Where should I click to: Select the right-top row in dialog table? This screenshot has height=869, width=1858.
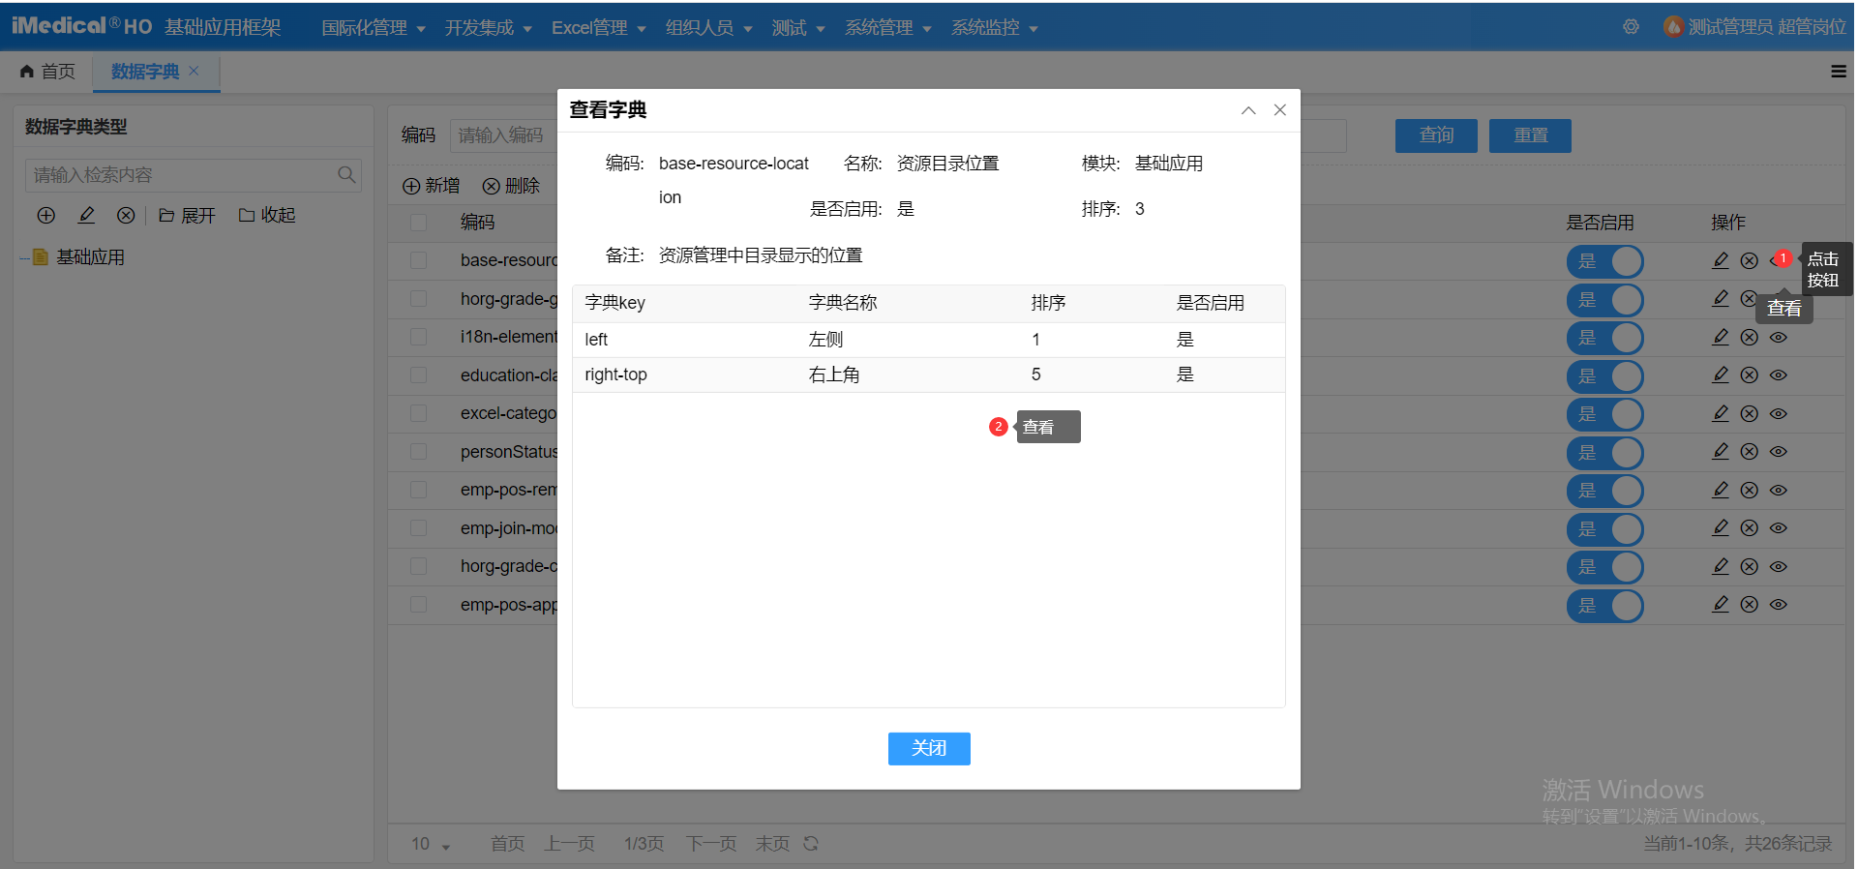pos(929,375)
